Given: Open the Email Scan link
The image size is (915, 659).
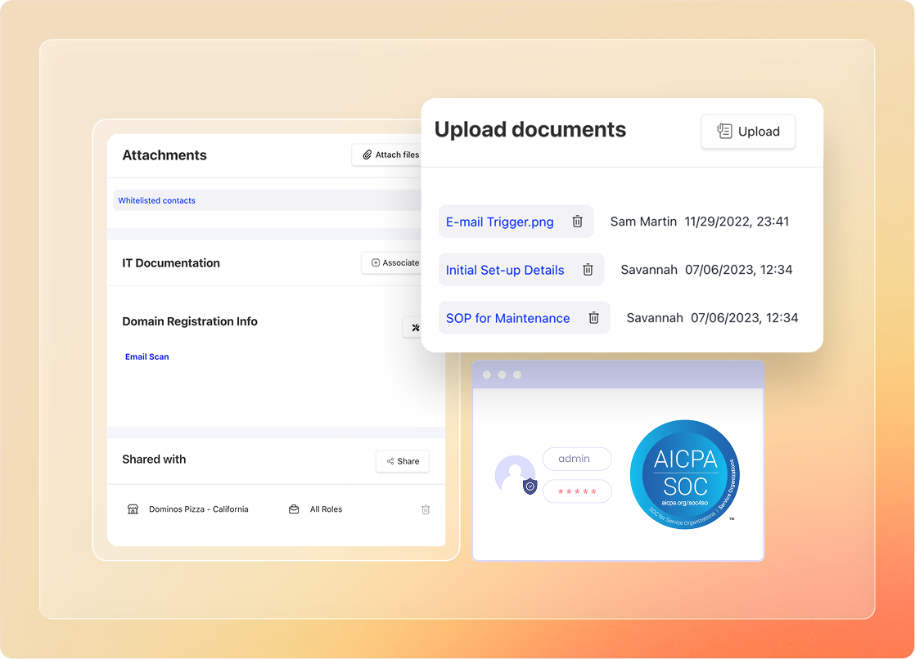Looking at the screenshot, I should point(147,356).
